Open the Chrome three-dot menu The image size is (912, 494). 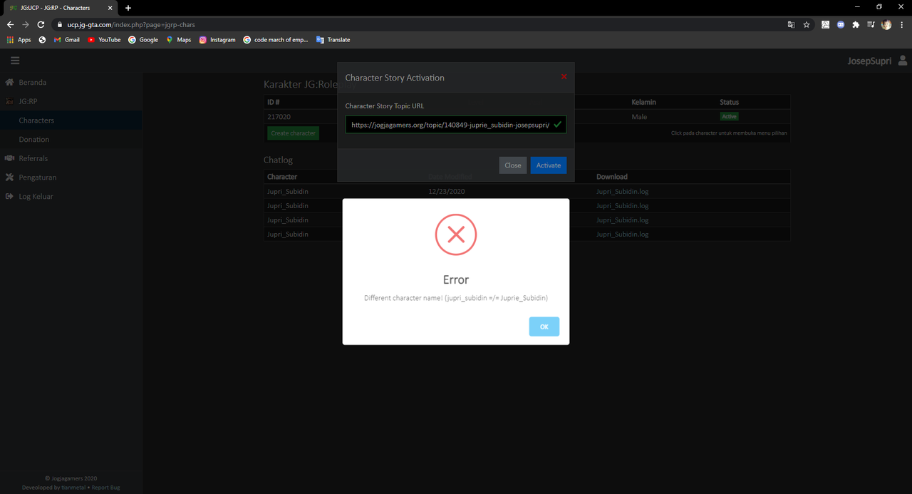click(901, 24)
